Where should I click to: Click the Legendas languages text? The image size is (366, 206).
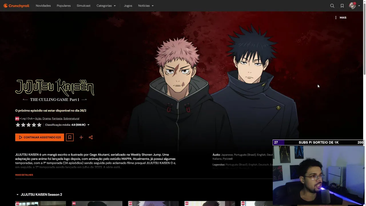[x=242, y=165]
